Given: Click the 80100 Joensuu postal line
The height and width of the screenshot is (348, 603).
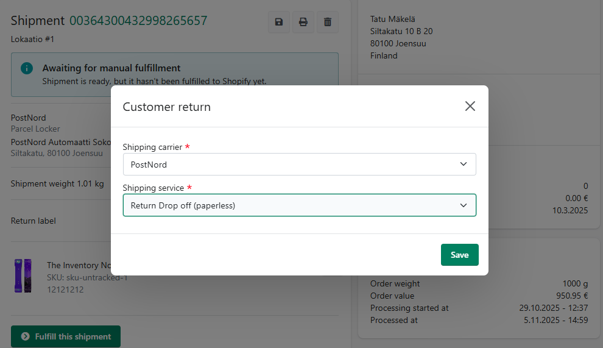Looking at the screenshot, I should pyautogui.click(x=398, y=43).
